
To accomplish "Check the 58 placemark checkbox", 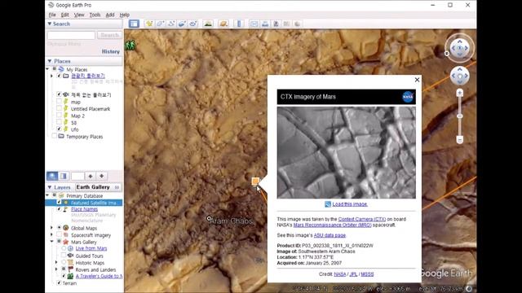I will [59, 123].
